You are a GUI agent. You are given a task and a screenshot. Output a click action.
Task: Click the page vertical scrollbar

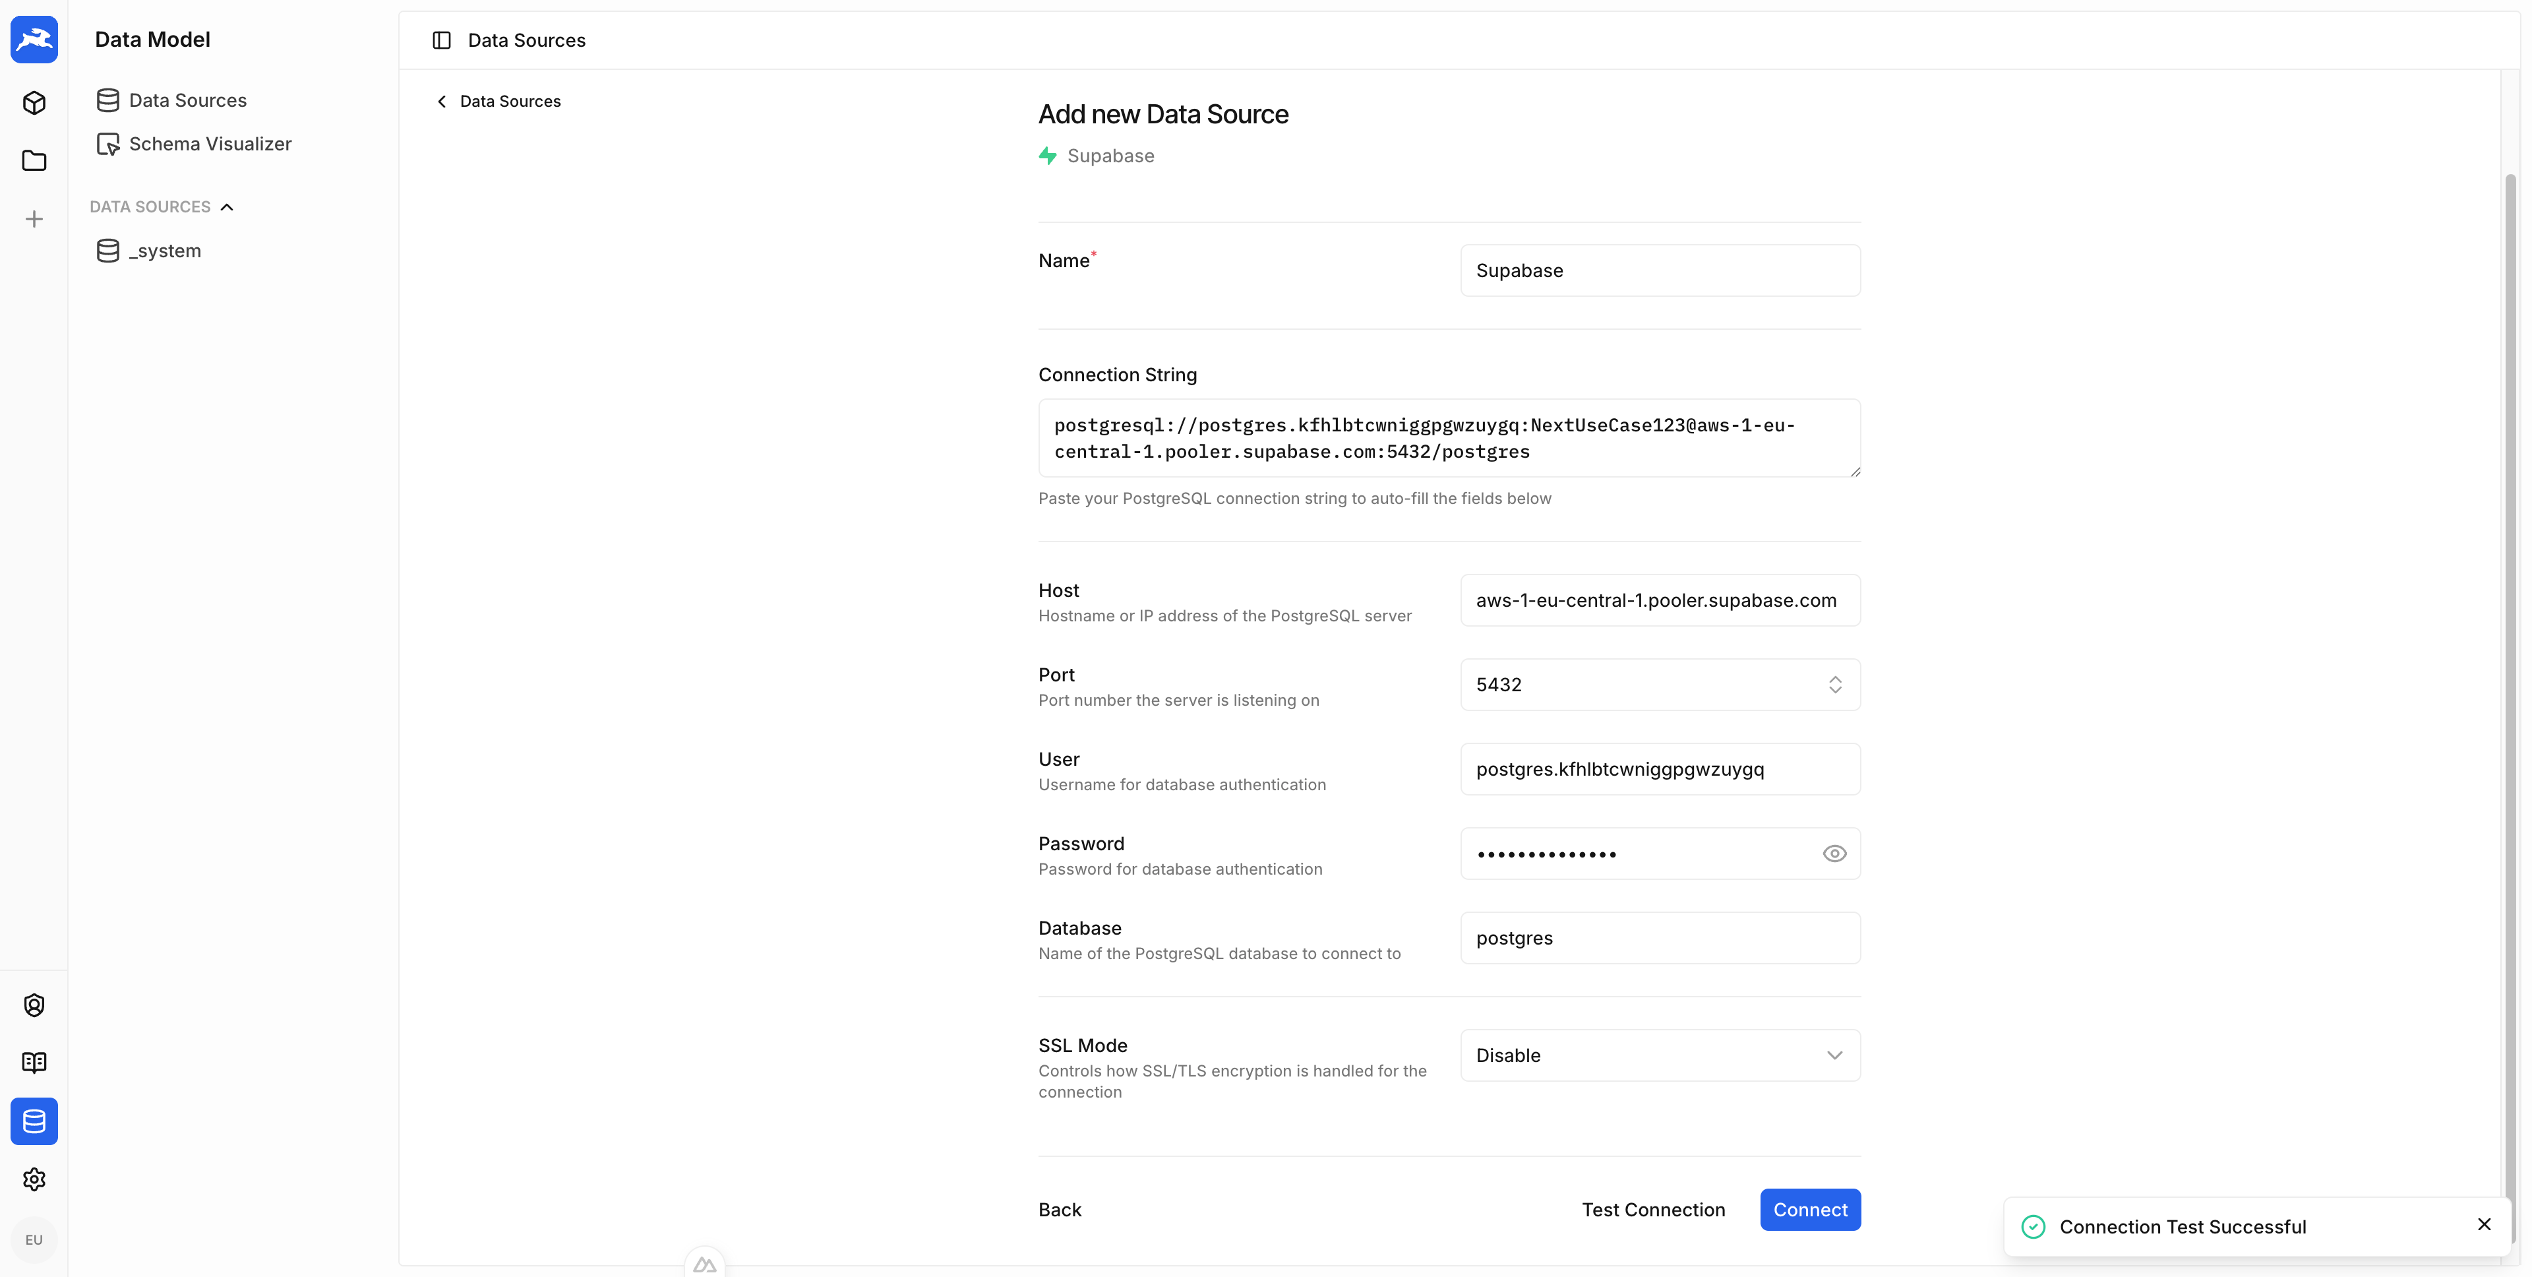(2510, 708)
